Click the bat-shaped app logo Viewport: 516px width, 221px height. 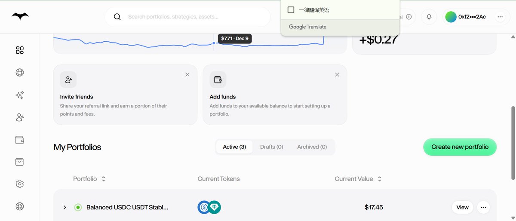[20, 16]
